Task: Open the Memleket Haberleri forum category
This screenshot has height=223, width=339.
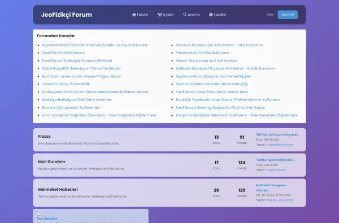Action: pyautogui.click(x=58, y=190)
